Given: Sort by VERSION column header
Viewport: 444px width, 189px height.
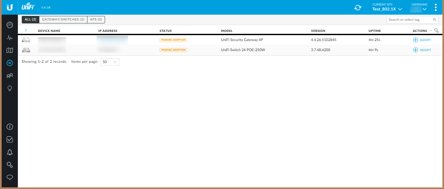Looking at the screenshot, I should (318, 31).
